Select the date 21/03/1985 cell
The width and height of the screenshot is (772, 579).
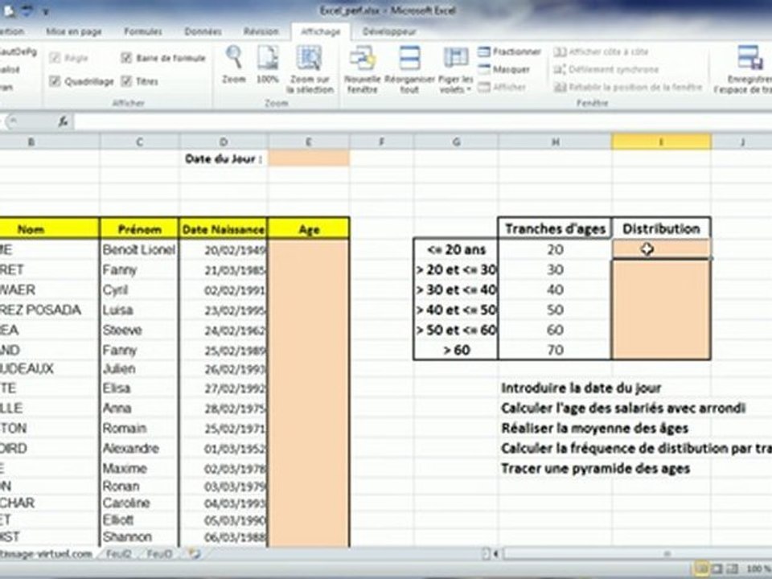pos(223,270)
